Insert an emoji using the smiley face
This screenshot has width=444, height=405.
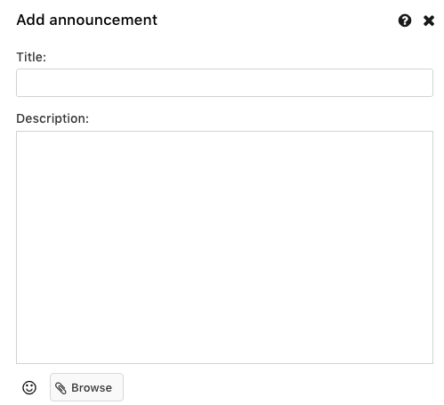point(29,387)
